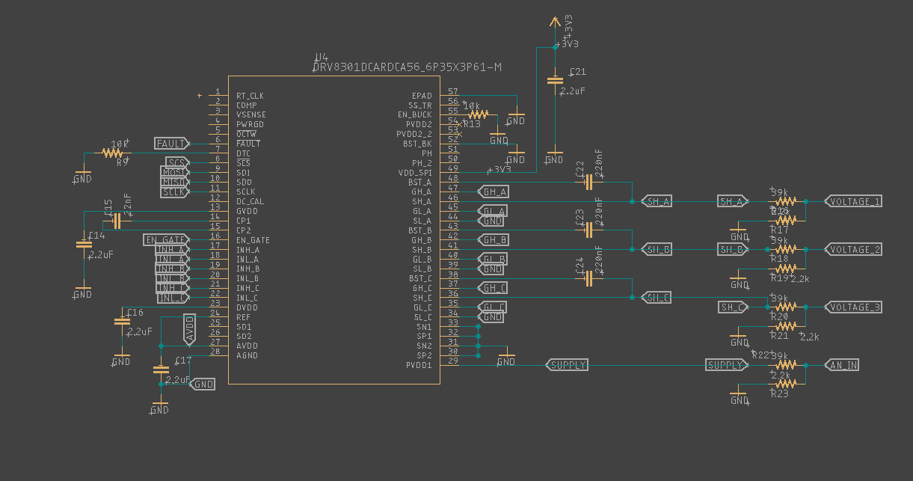Viewport: 913px width, 481px height.
Task: Select the C24 220nF bootstrap capacitor
Action: click(590, 278)
